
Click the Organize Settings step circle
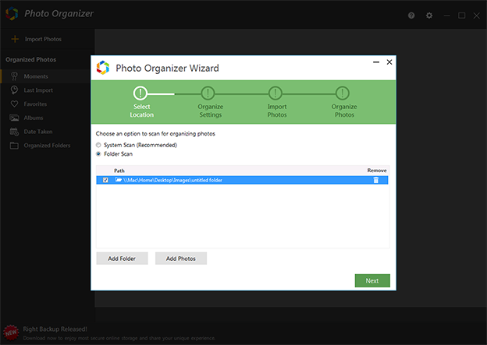pos(208,93)
